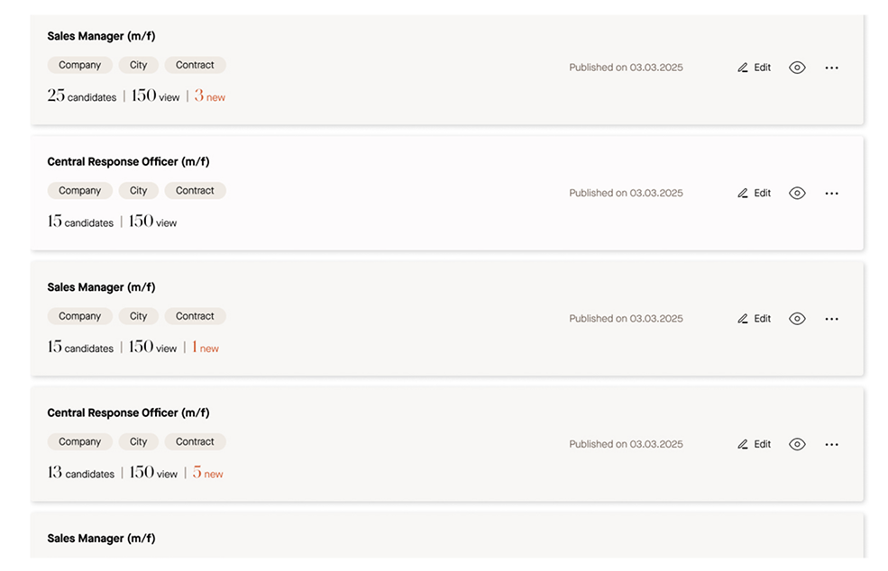Click the City filter pill on the fourth card
The height and width of the screenshot is (571, 888).
pos(138,441)
